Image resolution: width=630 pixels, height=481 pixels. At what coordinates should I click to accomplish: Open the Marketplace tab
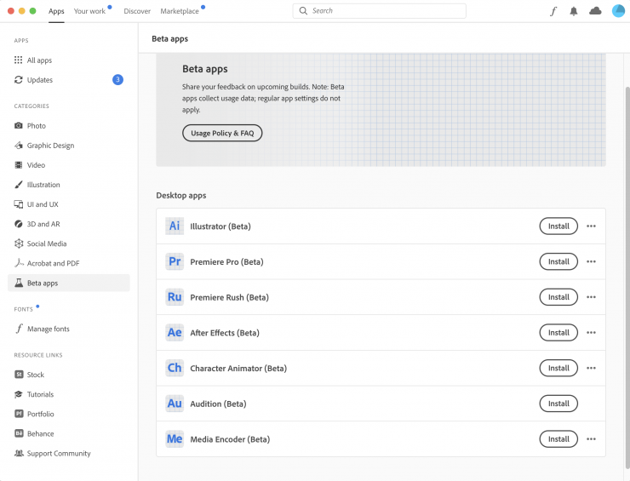point(178,11)
